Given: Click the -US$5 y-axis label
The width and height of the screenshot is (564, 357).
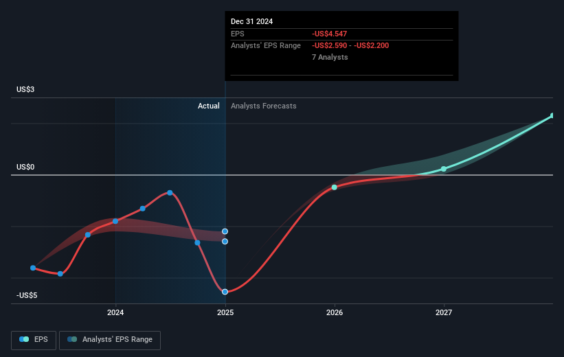Looking at the screenshot, I should click(27, 295).
